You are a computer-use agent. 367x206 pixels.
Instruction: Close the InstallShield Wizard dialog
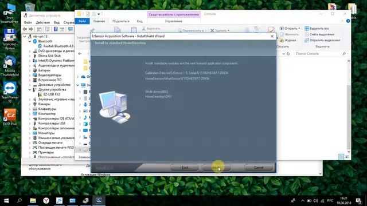point(272,36)
